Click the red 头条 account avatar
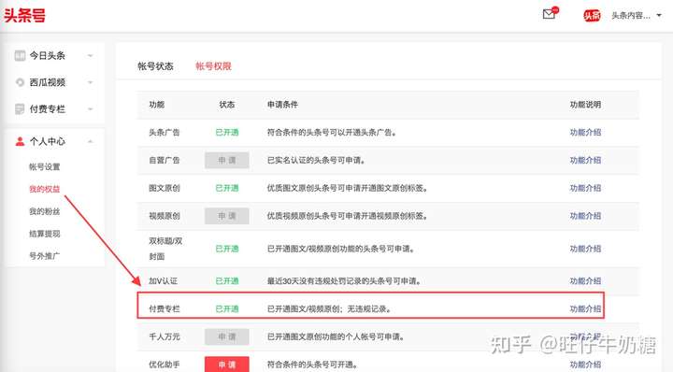Viewport: 673px width, 372px height. [x=592, y=16]
